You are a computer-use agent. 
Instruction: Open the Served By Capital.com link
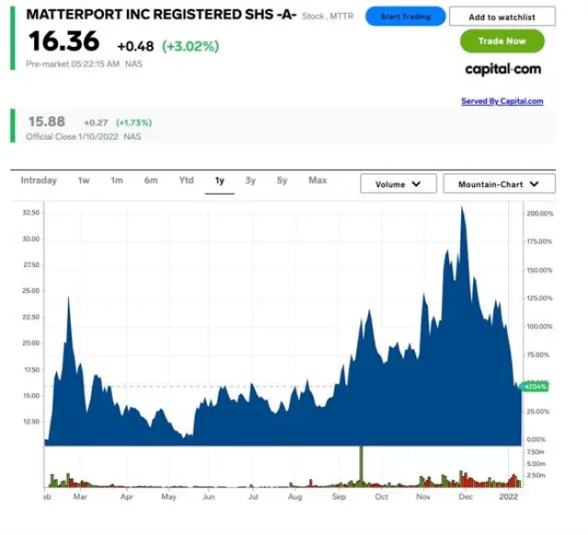(502, 101)
